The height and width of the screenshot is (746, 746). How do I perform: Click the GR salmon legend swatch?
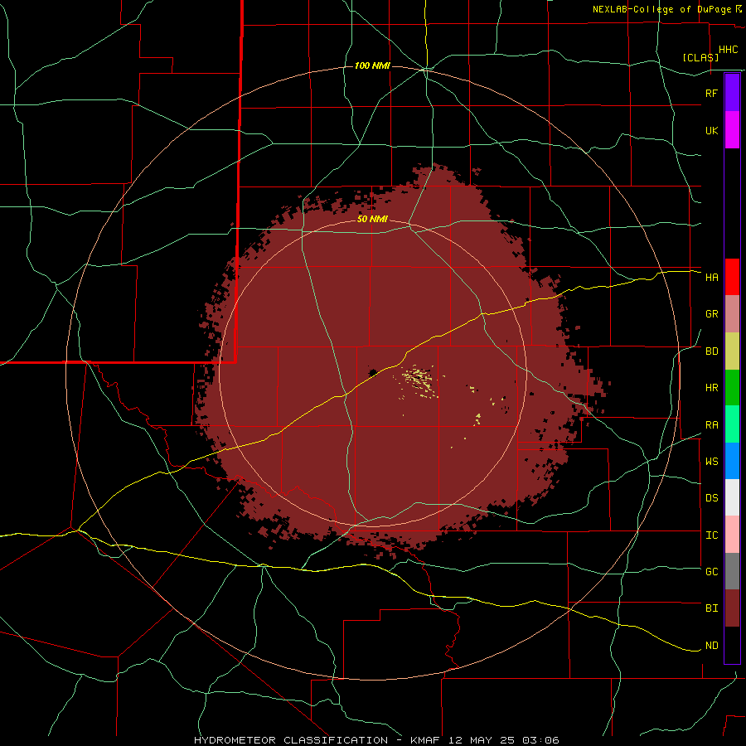click(x=732, y=314)
